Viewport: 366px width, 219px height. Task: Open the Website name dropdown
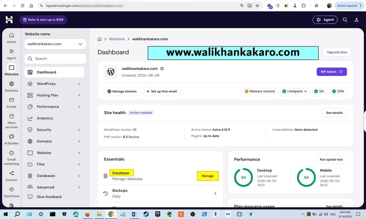pyautogui.click(x=55, y=44)
